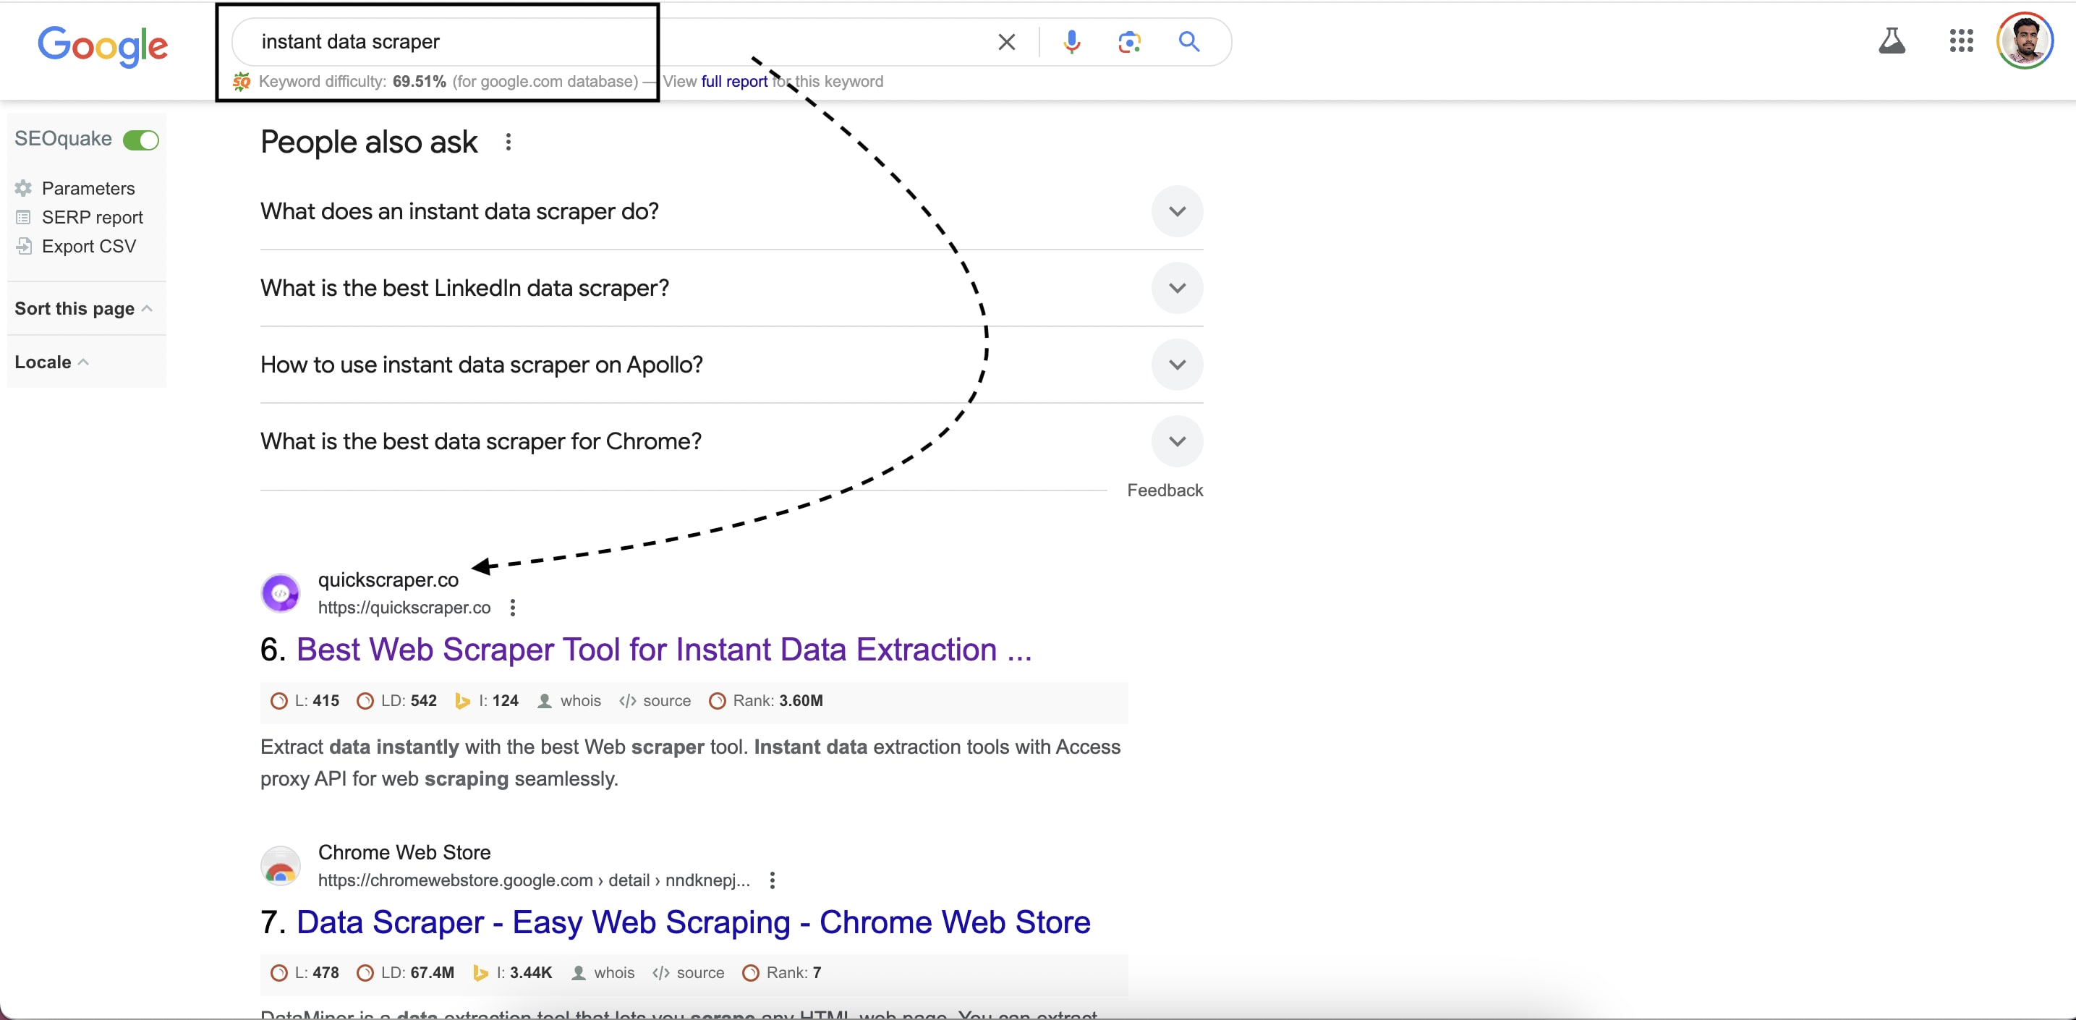Viewport: 2076px width, 1020px height.
Task: Click L: 478 on Chrome Web Store result
Action: click(305, 973)
